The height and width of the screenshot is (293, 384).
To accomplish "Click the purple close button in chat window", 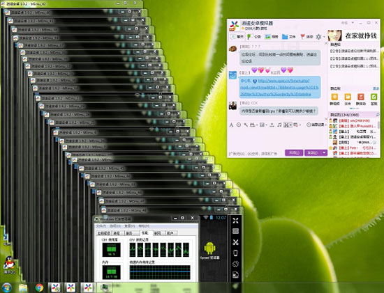I will (x=294, y=153).
